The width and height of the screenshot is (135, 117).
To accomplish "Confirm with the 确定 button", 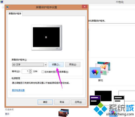I will pyautogui.click(x=45, y=102).
